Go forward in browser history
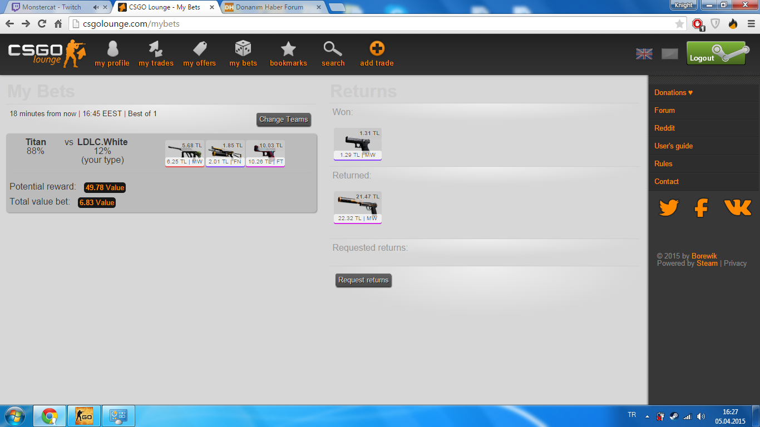The height and width of the screenshot is (427, 760). 26,24
